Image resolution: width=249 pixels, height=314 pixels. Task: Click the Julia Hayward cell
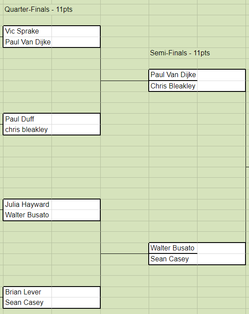coord(27,204)
